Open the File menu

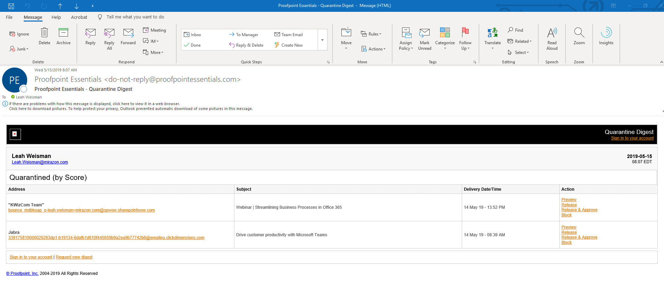click(9, 17)
